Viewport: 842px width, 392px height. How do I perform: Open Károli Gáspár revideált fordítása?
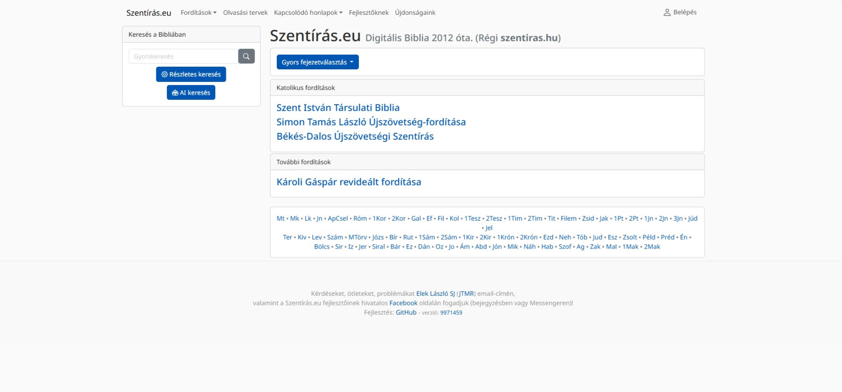tap(349, 182)
